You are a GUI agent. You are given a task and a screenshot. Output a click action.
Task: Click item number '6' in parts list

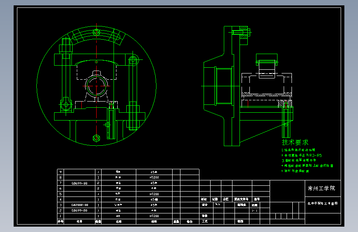tap(61, 189)
